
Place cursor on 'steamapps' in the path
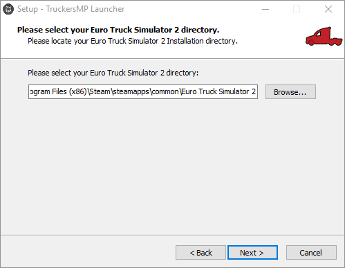click(x=131, y=92)
